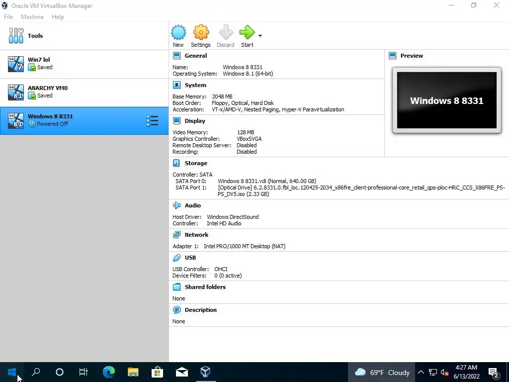Click the USB Controller value OHCI

click(221, 269)
